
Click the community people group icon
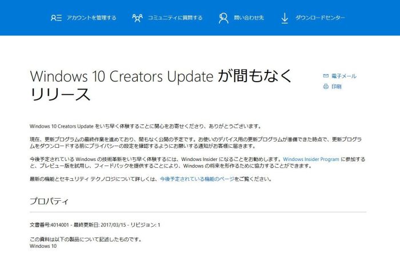click(x=137, y=18)
